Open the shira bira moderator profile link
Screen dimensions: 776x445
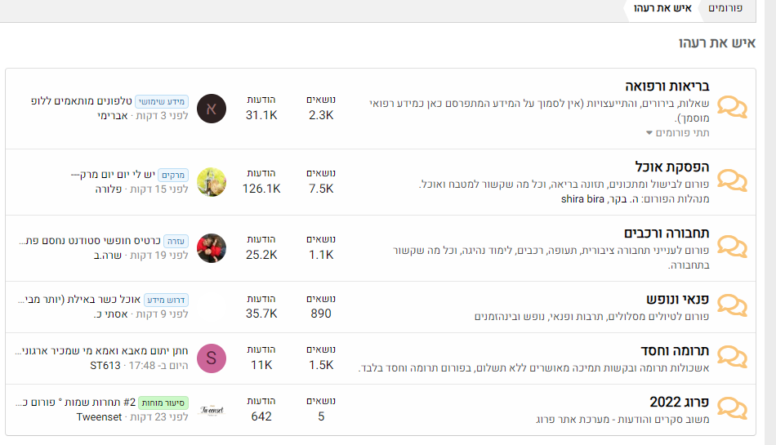click(x=584, y=198)
